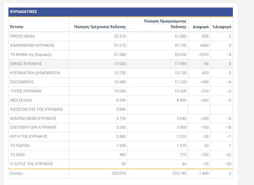Select current sales value 10.480
Screen dimensions: 254x185
point(120,82)
